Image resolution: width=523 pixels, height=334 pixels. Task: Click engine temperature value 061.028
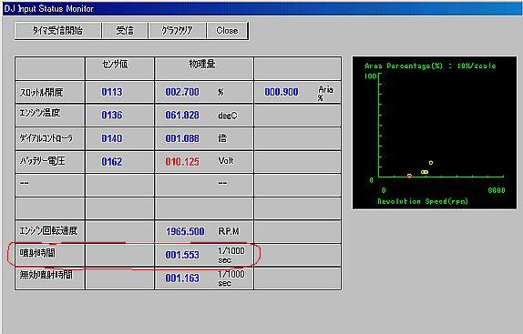(182, 116)
